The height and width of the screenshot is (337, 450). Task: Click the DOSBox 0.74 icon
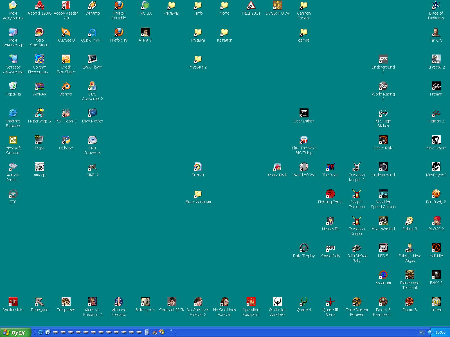tap(277, 5)
